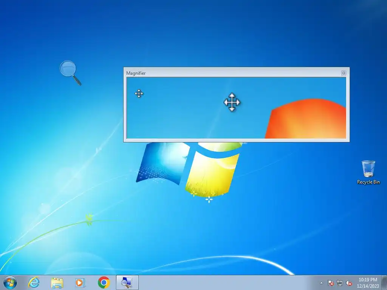Close the Magnifier docked window
The height and width of the screenshot is (290, 387).
pyautogui.click(x=343, y=73)
